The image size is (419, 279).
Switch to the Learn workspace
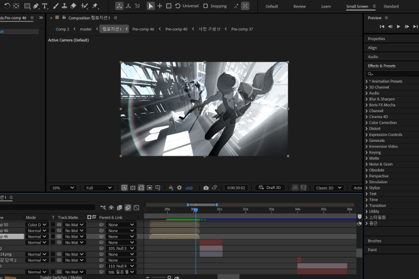[x=326, y=6]
